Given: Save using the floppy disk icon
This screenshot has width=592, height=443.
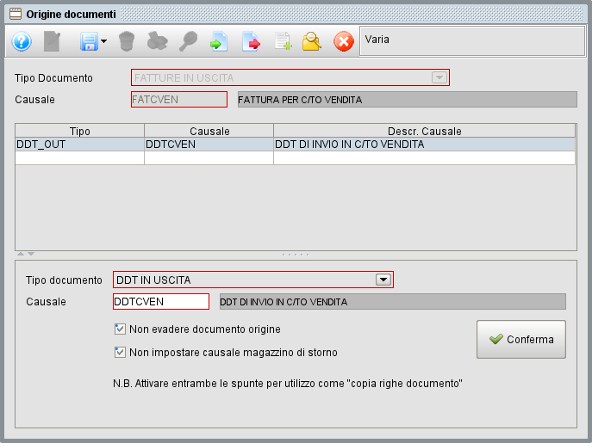Looking at the screenshot, I should click(x=89, y=41).
